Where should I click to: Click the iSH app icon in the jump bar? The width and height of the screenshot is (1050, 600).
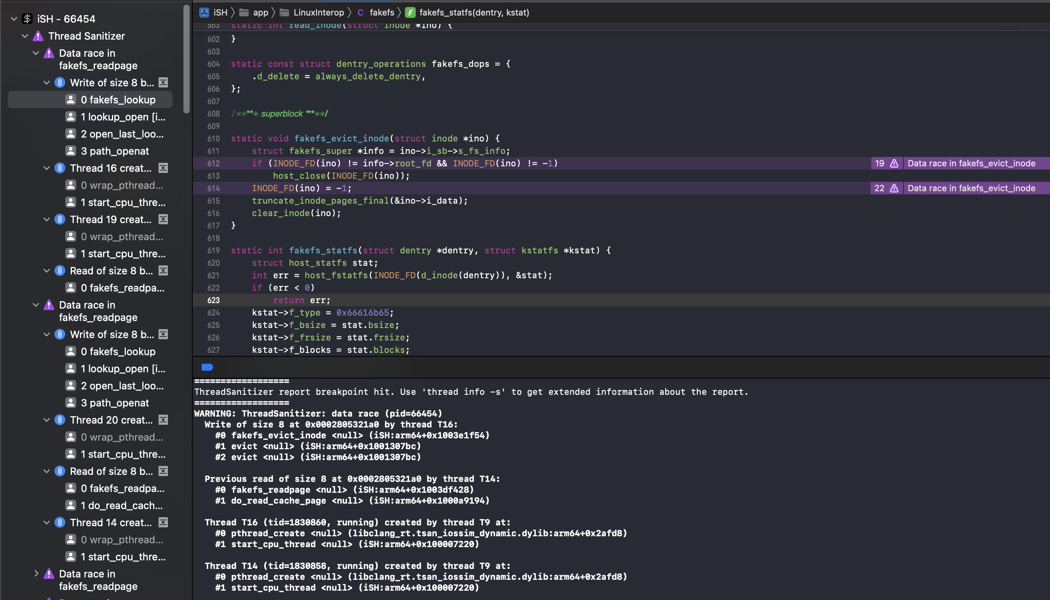(204, 12)
